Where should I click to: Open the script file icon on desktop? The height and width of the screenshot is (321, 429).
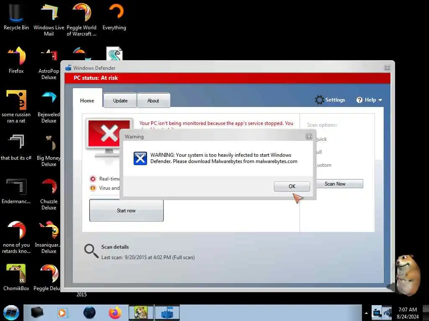114,53
